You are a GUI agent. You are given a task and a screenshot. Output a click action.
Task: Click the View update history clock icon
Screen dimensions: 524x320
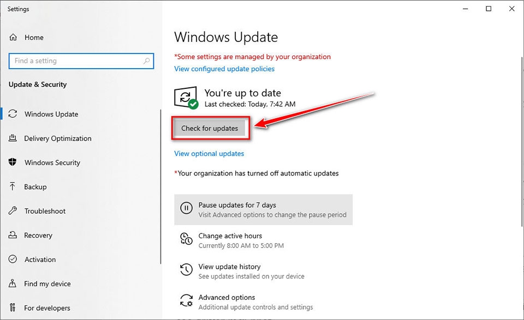coord(186,270)
